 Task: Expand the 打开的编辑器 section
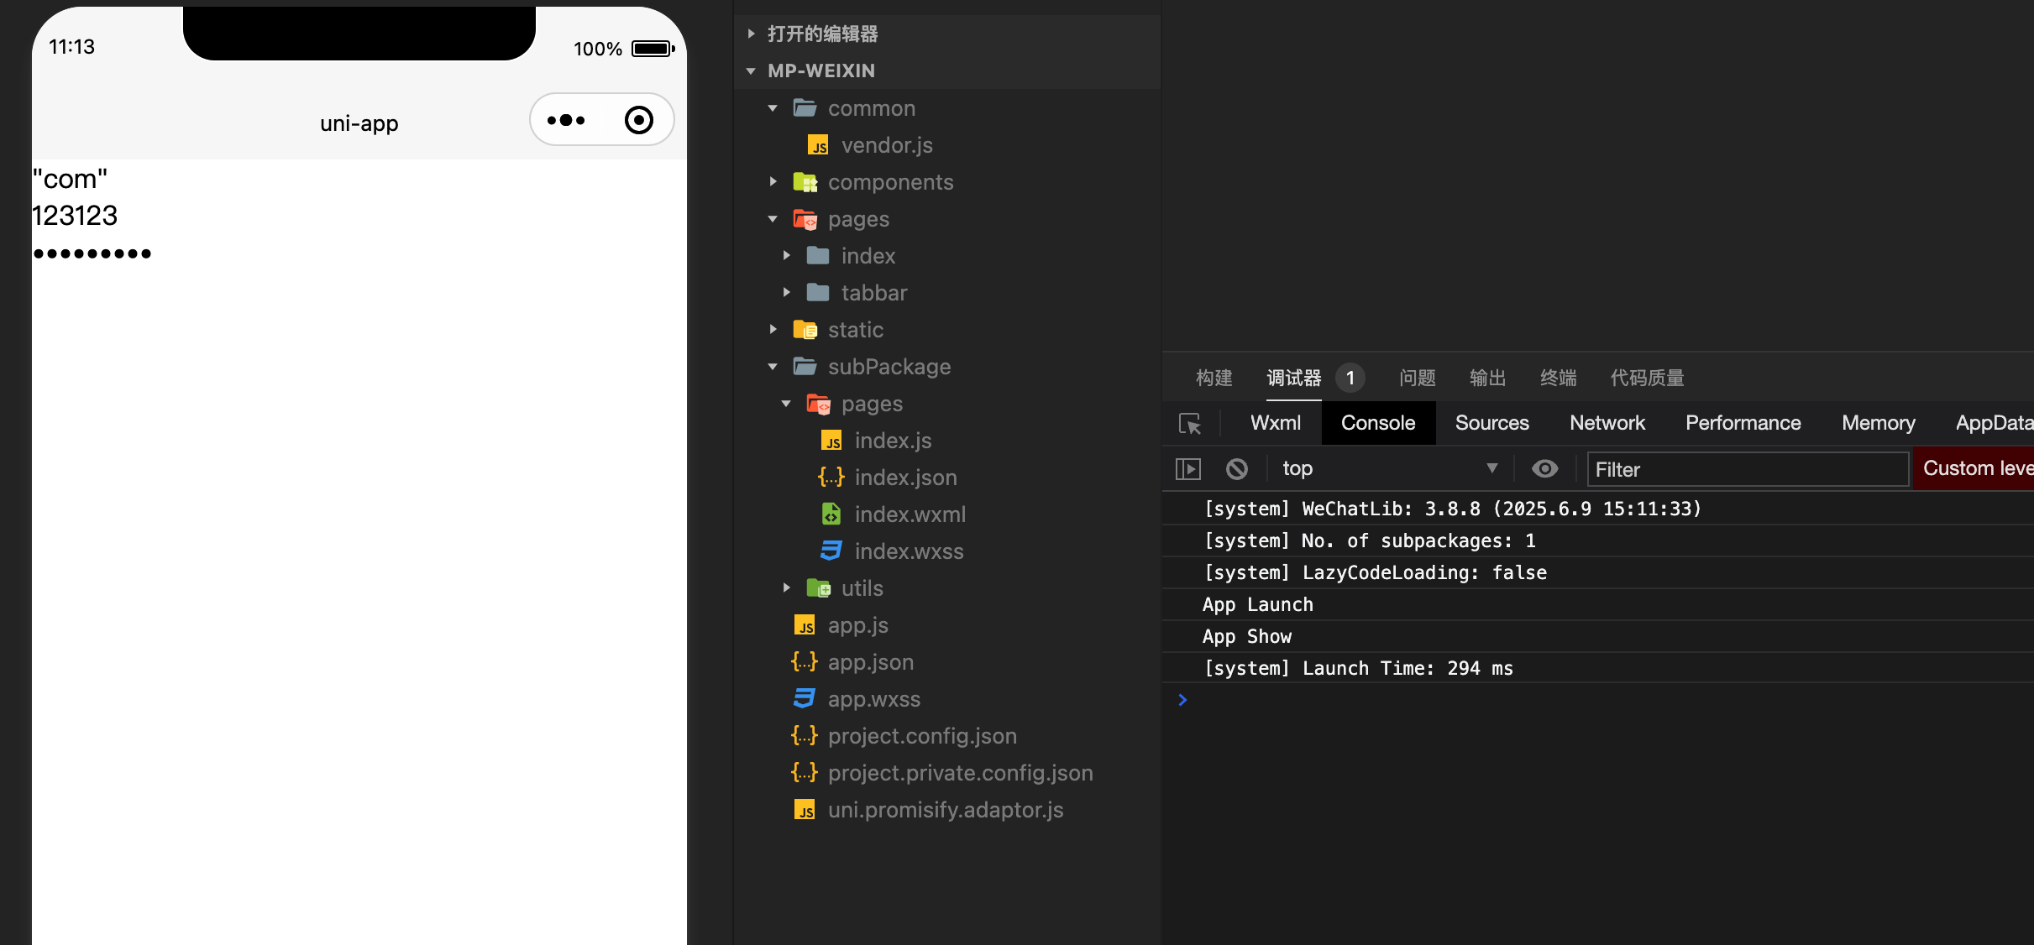tap(752, 34)
